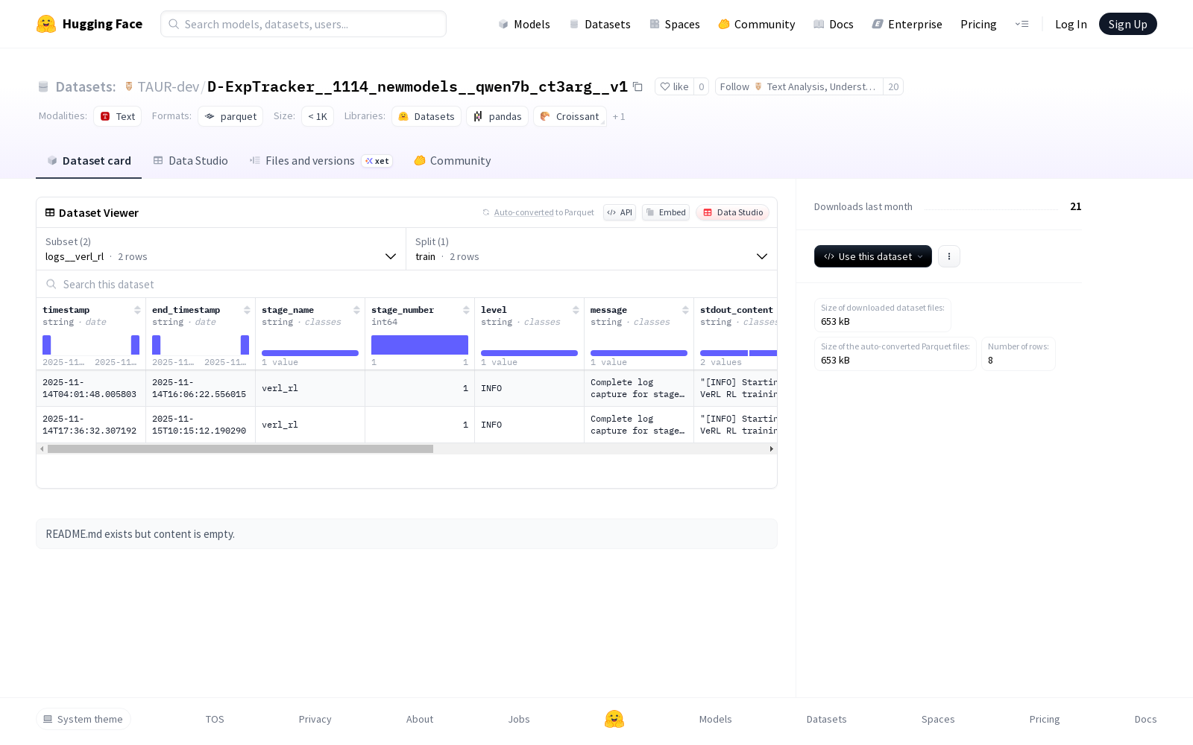Expand the Use this dataset menu
The height and width of the screenshot is (745, 1193).
pyautogui.click(x=872, y=256)
